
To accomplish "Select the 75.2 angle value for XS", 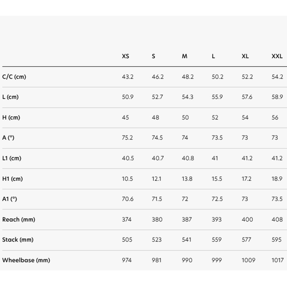I will 128,138.
